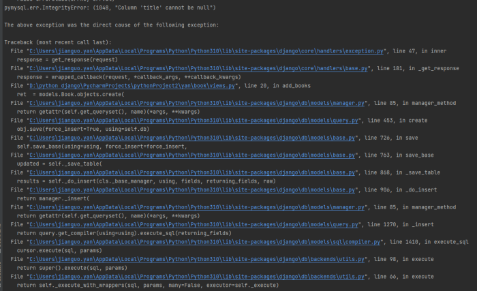Click 'return self._execute_with_wrappers(...)' line

click(148, 286)
